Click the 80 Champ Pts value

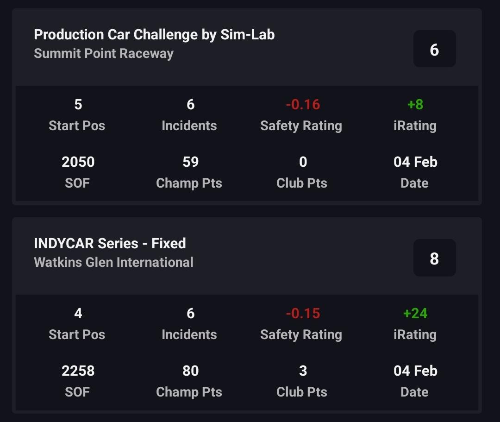(190, 371)
